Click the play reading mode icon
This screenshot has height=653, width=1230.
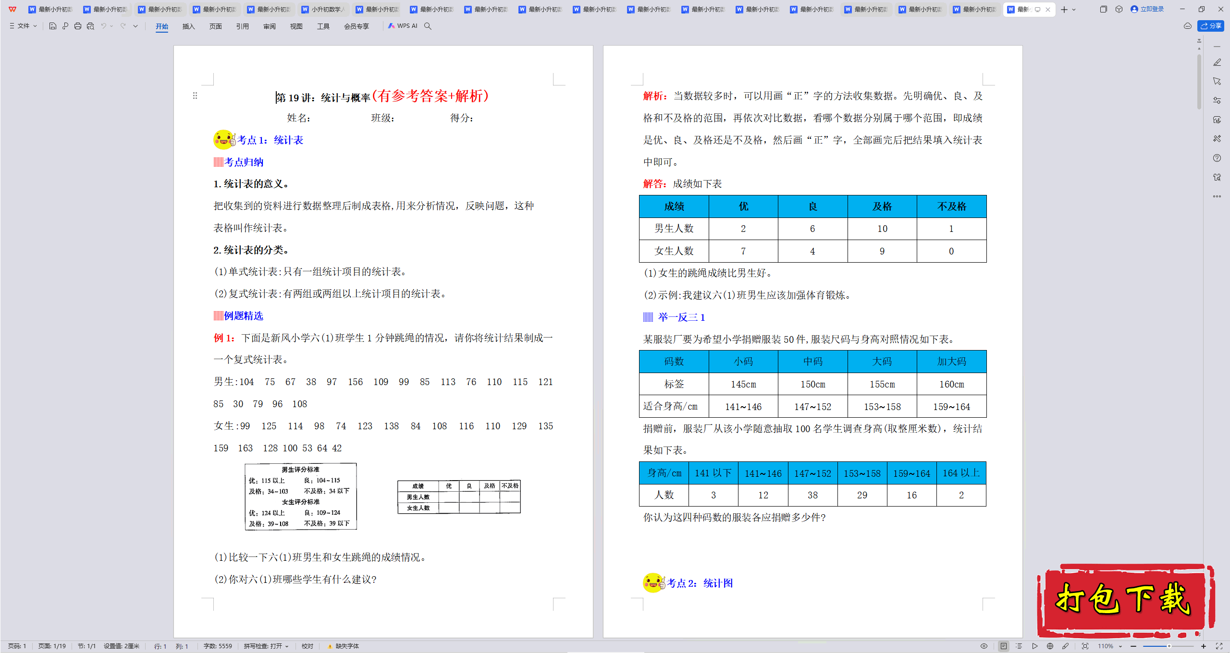[x=1034, y=646]
